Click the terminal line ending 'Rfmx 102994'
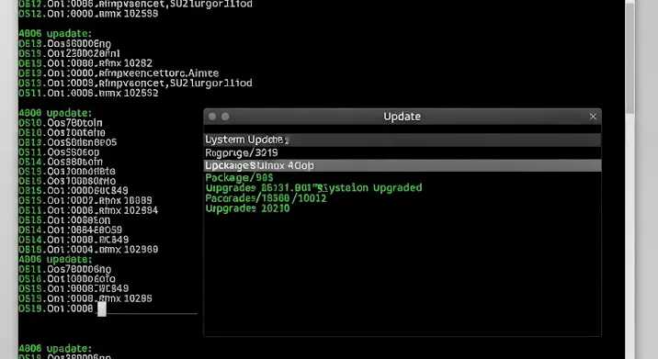658x359 pixels. click(88, 210)
